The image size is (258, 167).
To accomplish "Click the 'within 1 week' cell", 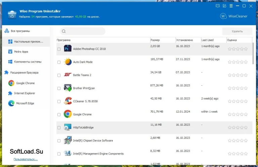I will 209,112.
